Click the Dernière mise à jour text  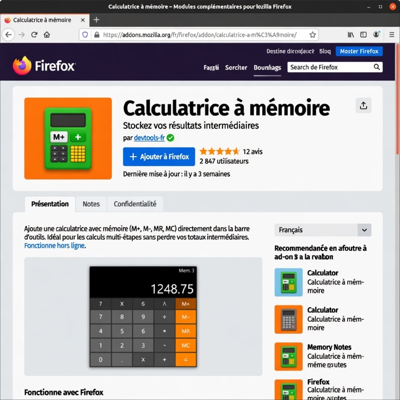coord(177,174)
